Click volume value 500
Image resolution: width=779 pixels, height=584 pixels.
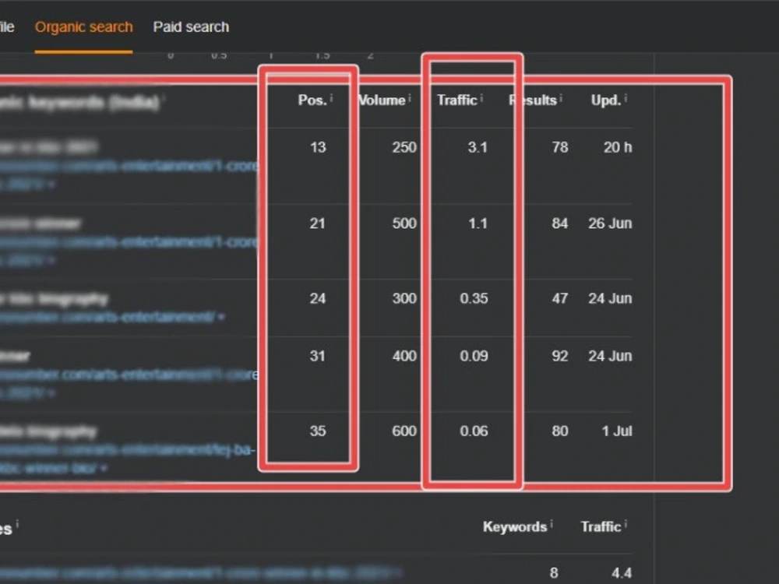pos(404,223)
